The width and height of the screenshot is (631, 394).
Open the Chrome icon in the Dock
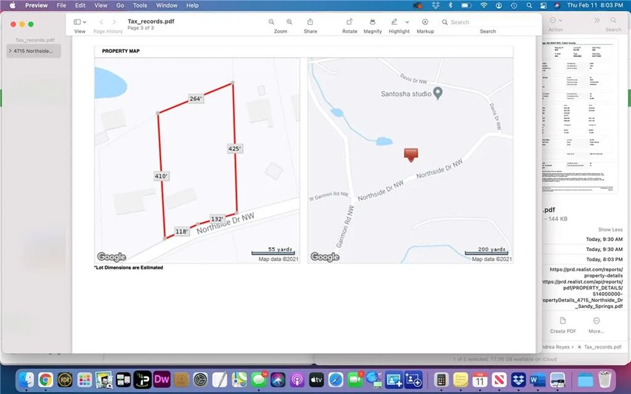(46, 379)
